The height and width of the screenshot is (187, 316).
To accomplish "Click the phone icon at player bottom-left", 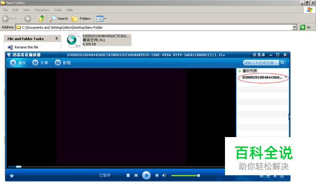I will [x=12, y=176].
